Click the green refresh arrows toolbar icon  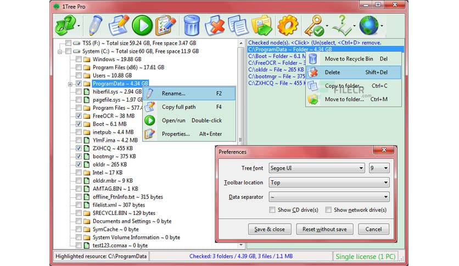(65, 25)
